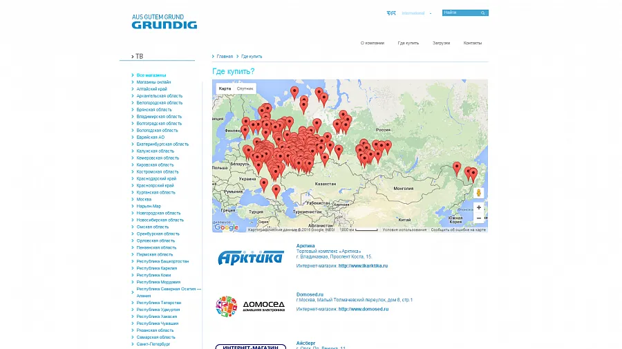The height and width of the screenshot is (349, 622).
Task: Select Вологодская область region
Action: [157, 130]
